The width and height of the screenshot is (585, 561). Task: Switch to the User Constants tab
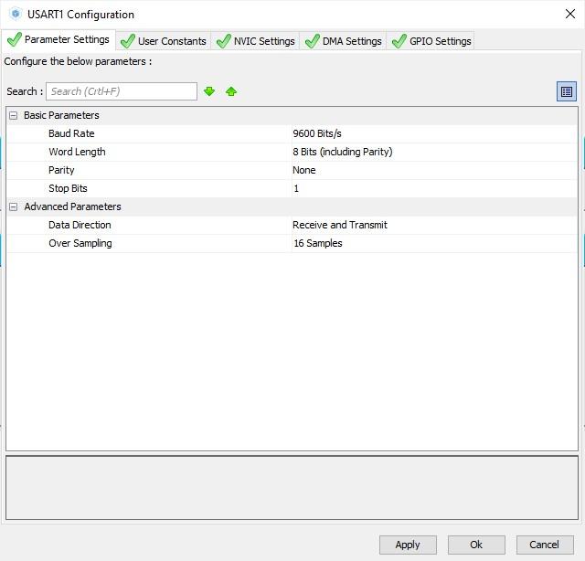[x=164, y=41]
